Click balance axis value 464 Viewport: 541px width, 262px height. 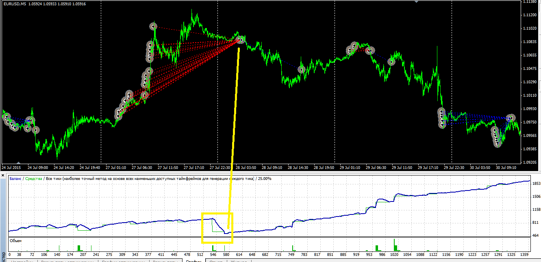click(x=536, y=236)
